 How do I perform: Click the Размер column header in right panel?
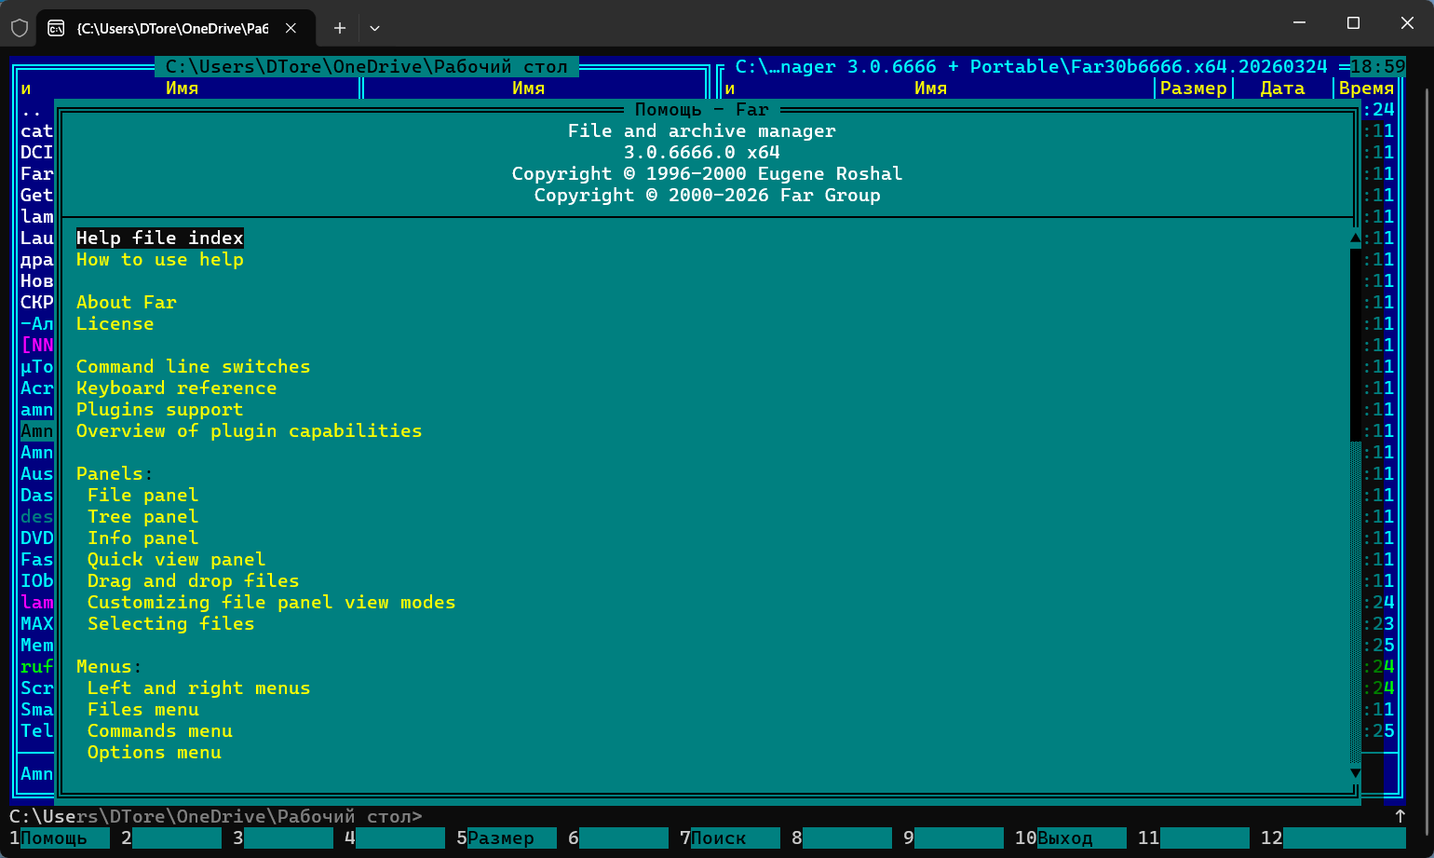point(1193,89)
